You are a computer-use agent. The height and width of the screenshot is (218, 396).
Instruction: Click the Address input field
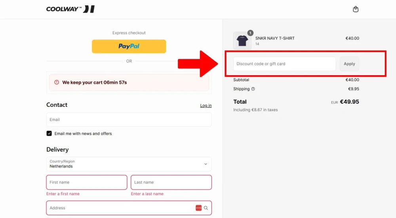point(129,208)
